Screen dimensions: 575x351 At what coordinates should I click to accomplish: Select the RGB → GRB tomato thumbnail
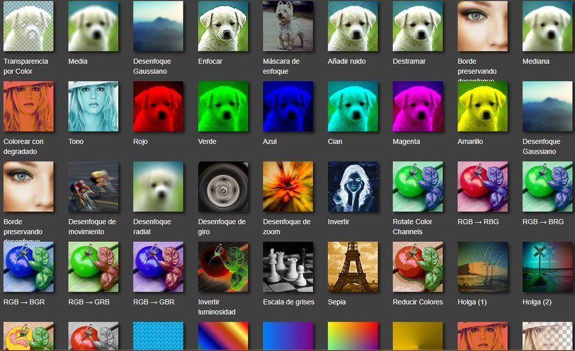coord(93,267)
